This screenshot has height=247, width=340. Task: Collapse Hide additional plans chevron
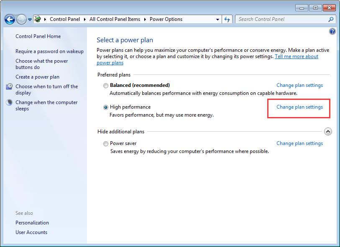(328, 132)
